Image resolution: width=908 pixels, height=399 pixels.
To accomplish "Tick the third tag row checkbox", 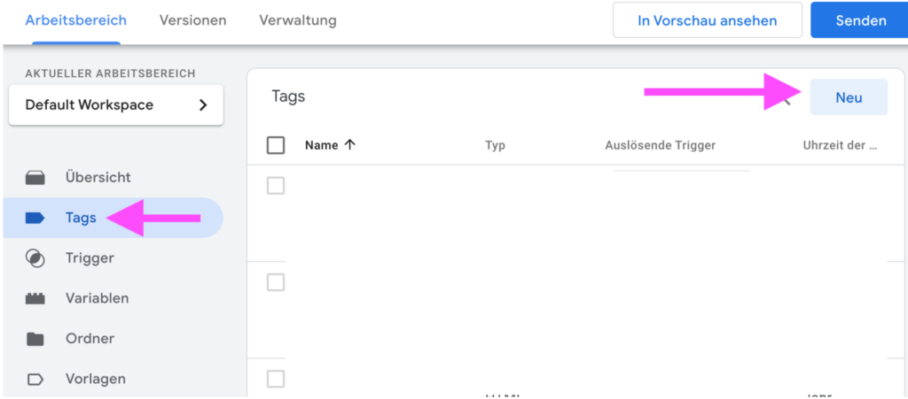I will 276,379.
